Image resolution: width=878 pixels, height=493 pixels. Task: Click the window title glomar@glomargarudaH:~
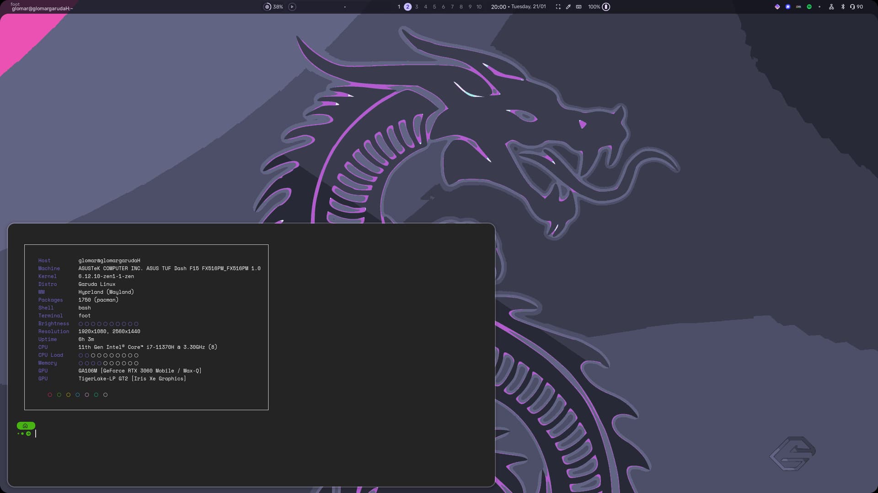(x=42, y=9)
